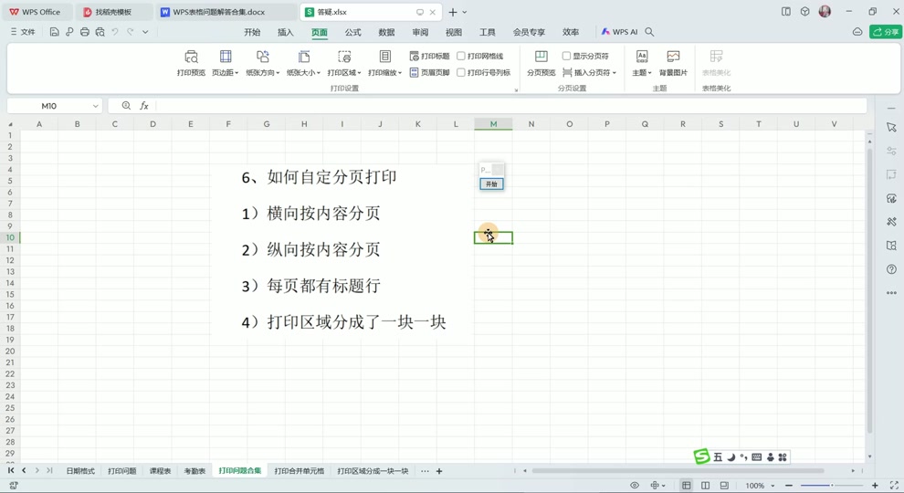Switch to 公式 (Formulas) ribbon tab
The image size is (904, 493).
[x=352, y=32]
